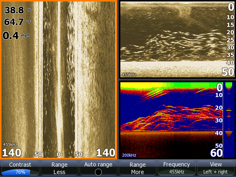236x177 pixels.
Task: Click the Range Less button
Action: click(x=59, y=168)
